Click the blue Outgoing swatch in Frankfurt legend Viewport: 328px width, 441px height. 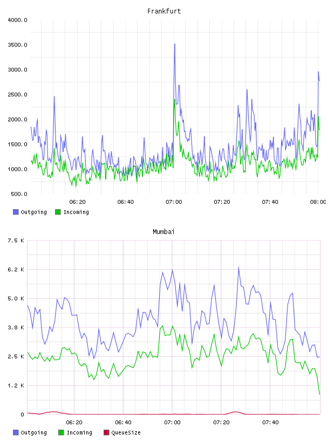(x=16, y=212)
